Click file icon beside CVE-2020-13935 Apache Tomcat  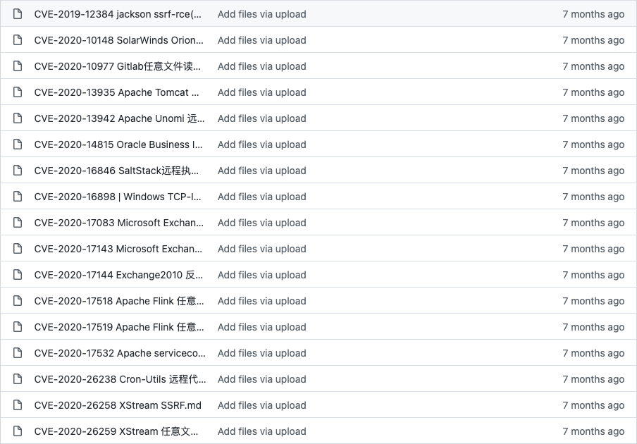tap(18, 92)
